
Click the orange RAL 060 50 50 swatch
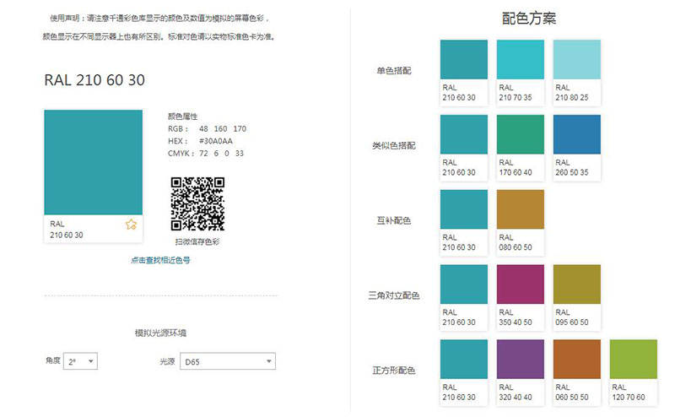[576, 360]
